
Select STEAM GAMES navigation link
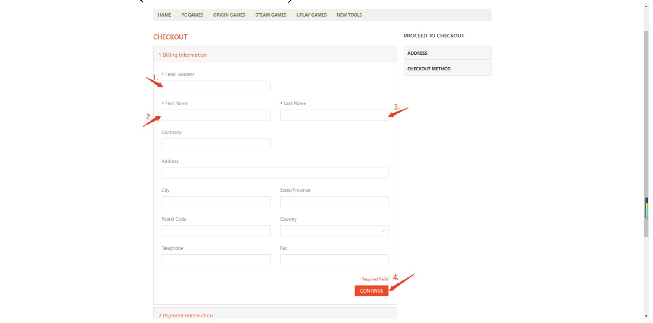point(271,15)
